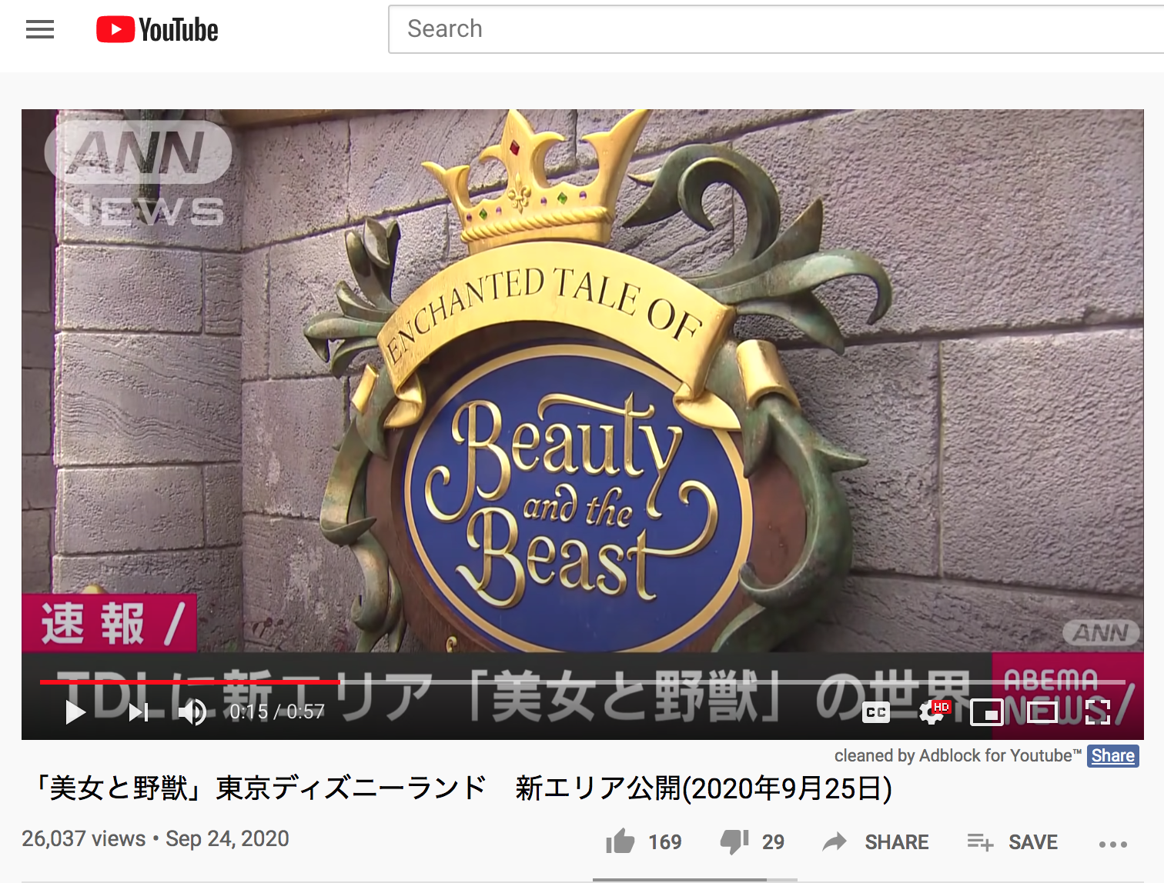
Task: Toggle closed captions on
Action: (876, 712)
